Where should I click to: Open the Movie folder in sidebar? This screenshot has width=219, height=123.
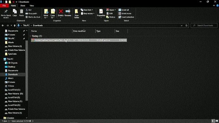click(11, 42)
